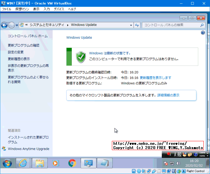Open the blue help question mark icon
210x174 pixels.
pos(203,33)
